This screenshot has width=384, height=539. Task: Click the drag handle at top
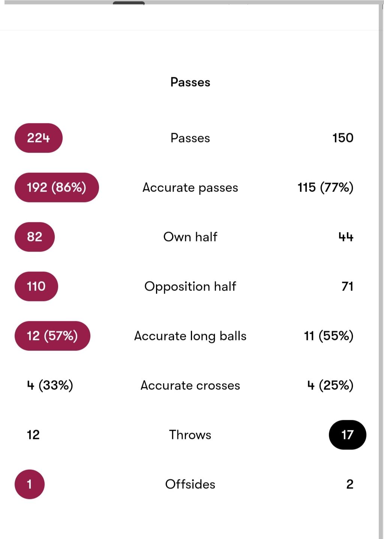[129, 3]
